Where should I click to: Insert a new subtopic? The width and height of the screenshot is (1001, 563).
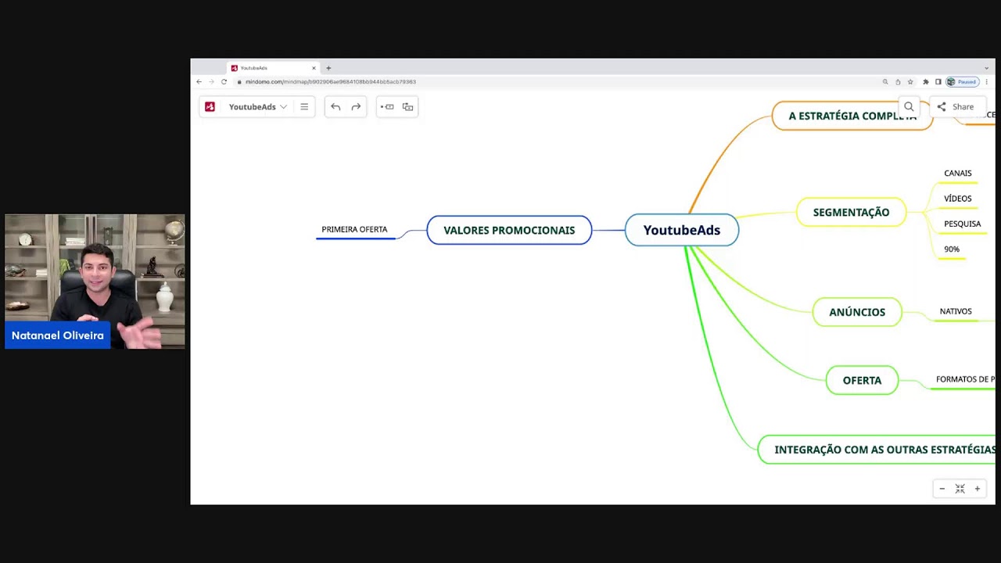tap(407, 107)
